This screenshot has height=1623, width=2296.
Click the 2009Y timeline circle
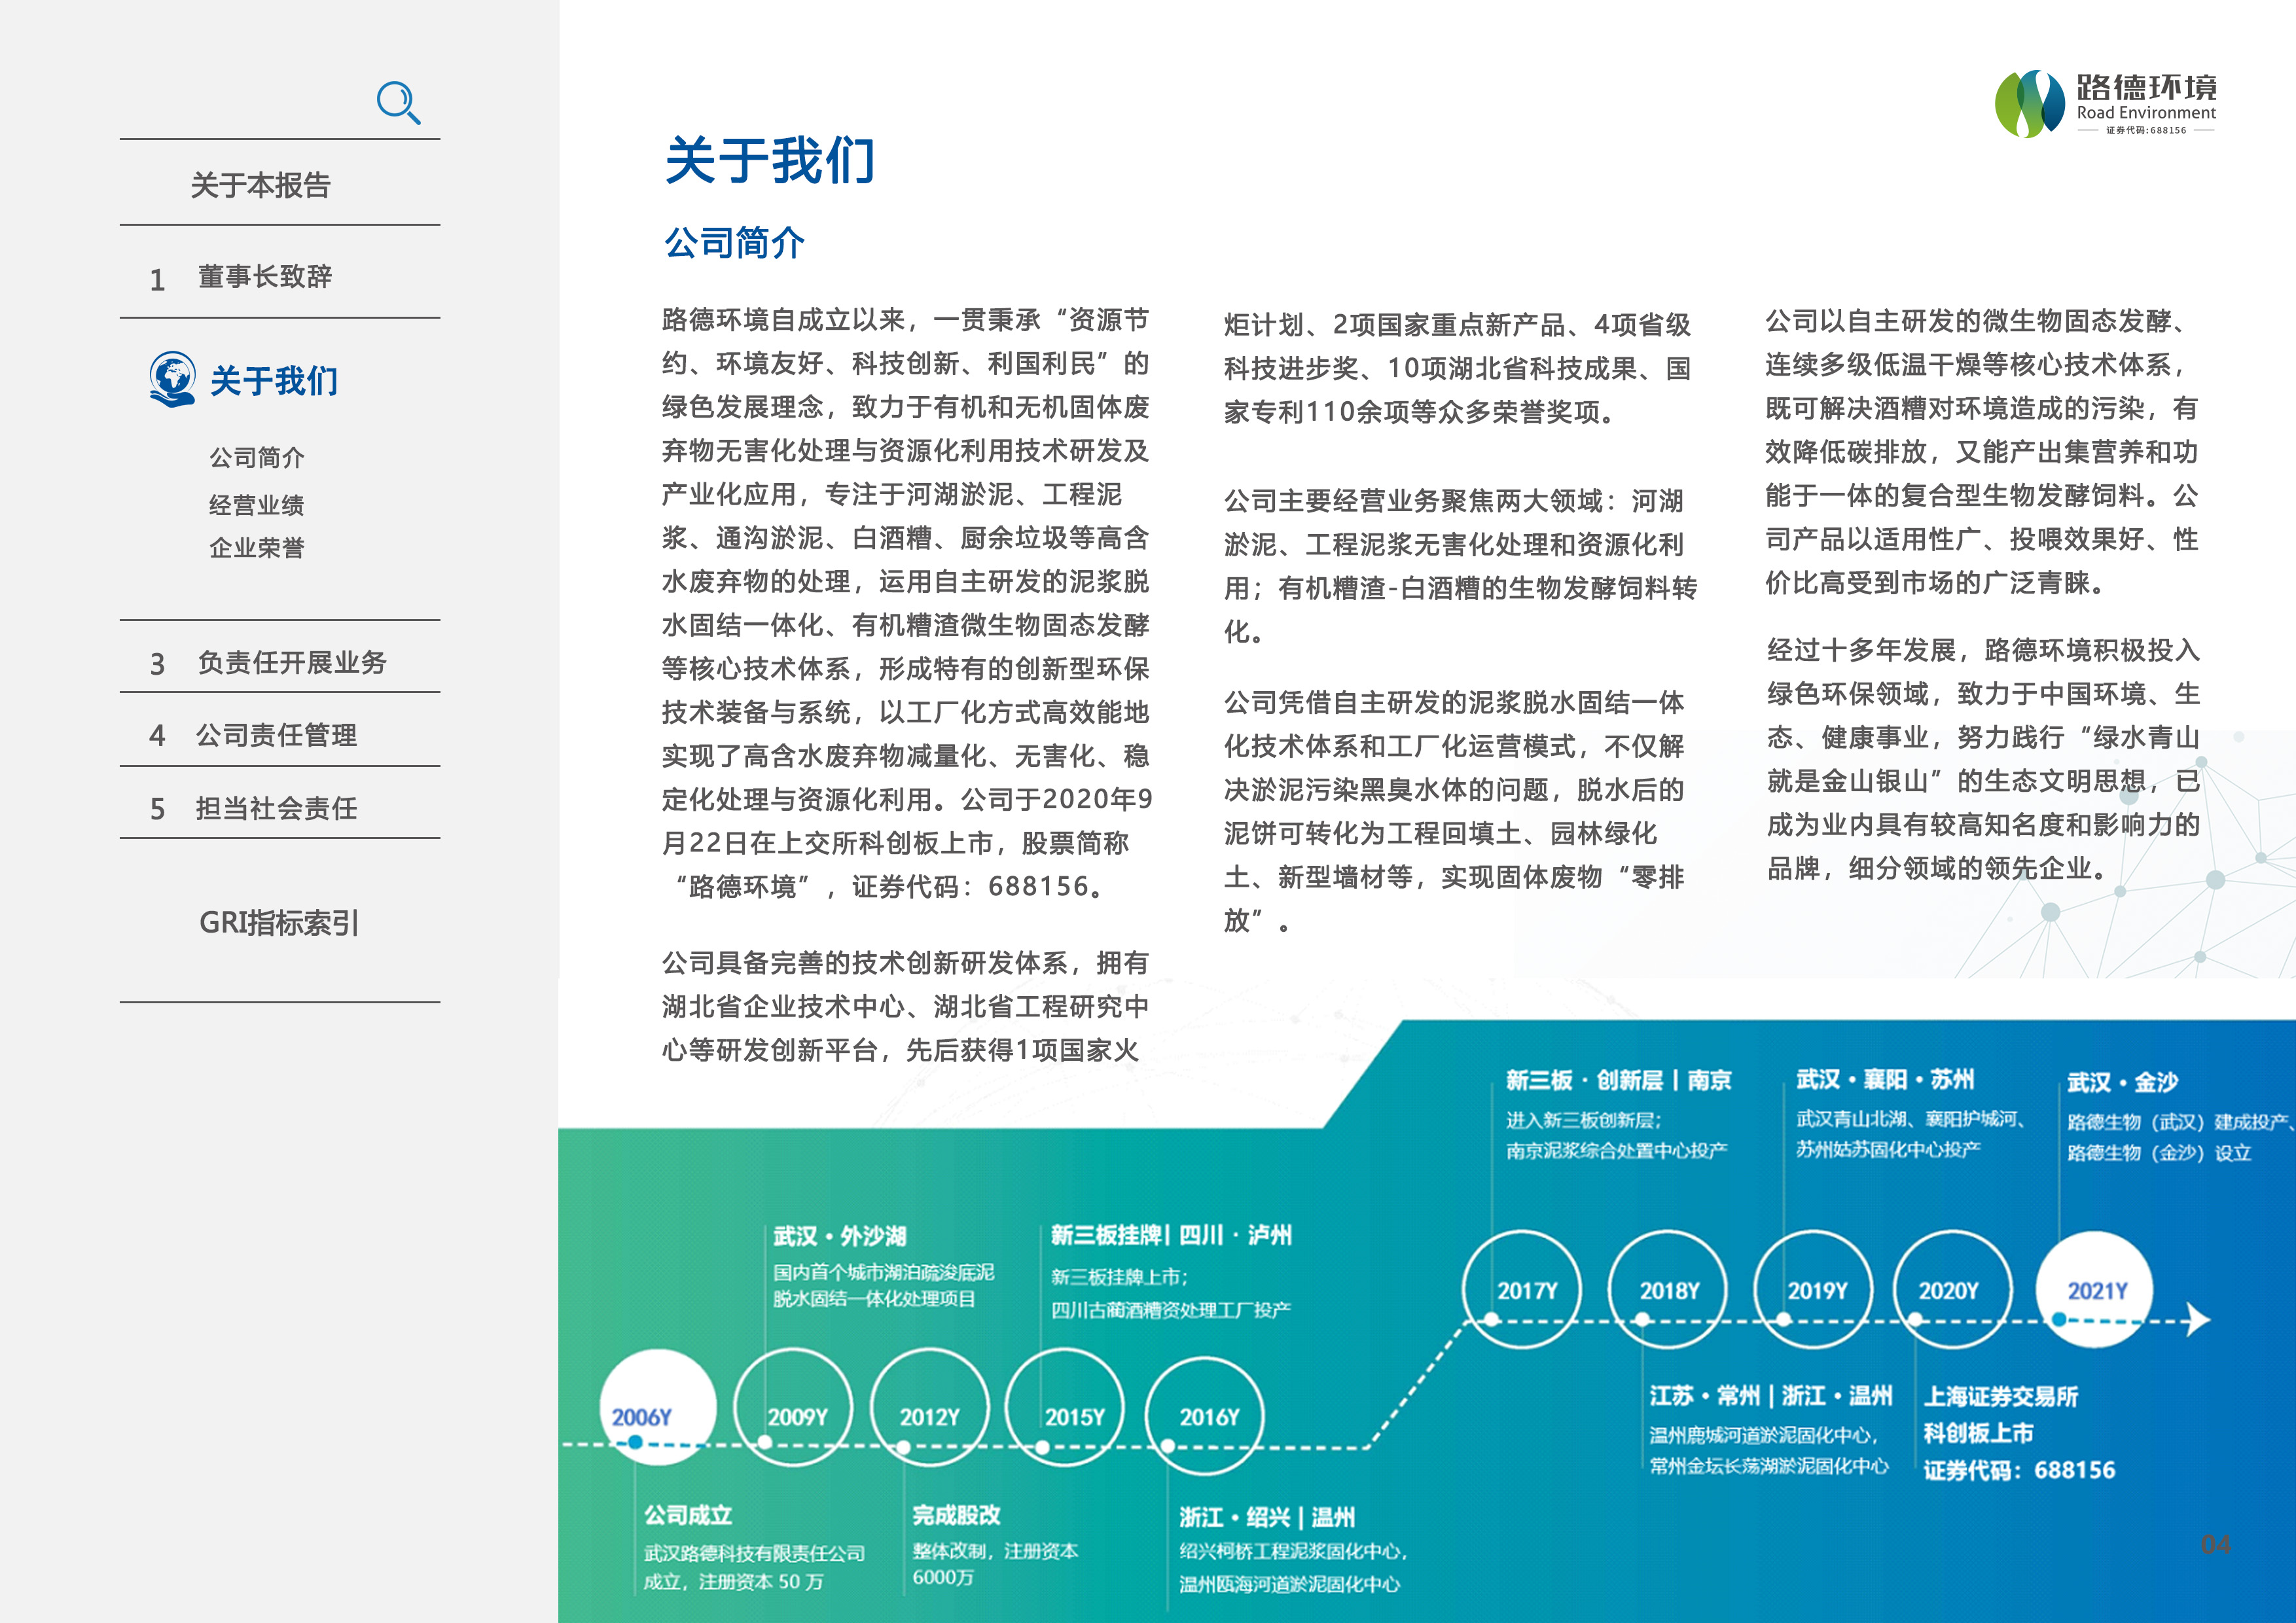pos(793,1408)
